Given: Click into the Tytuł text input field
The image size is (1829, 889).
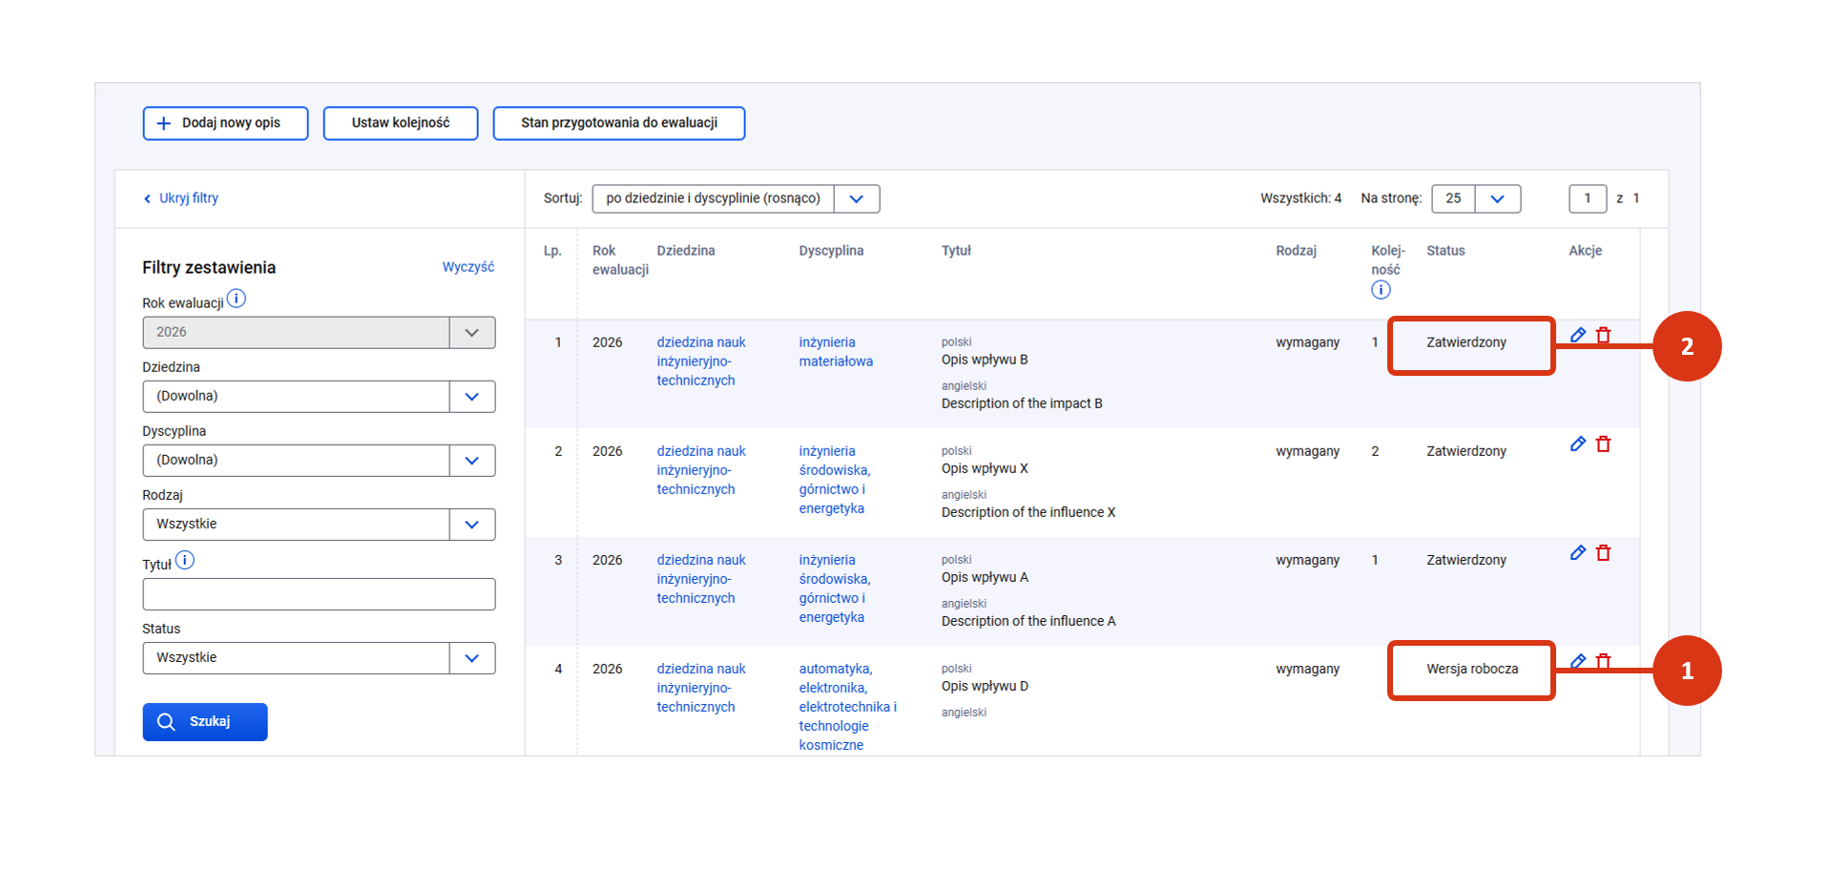Looking at the screenshot, I should (319, 594).
